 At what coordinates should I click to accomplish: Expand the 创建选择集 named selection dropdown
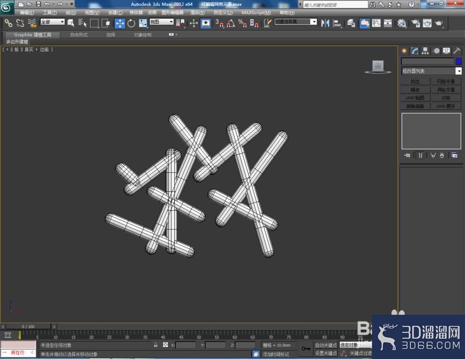[x=314, y=22]
